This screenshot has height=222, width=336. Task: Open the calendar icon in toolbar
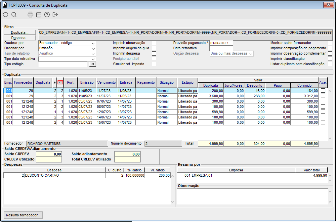39,15
